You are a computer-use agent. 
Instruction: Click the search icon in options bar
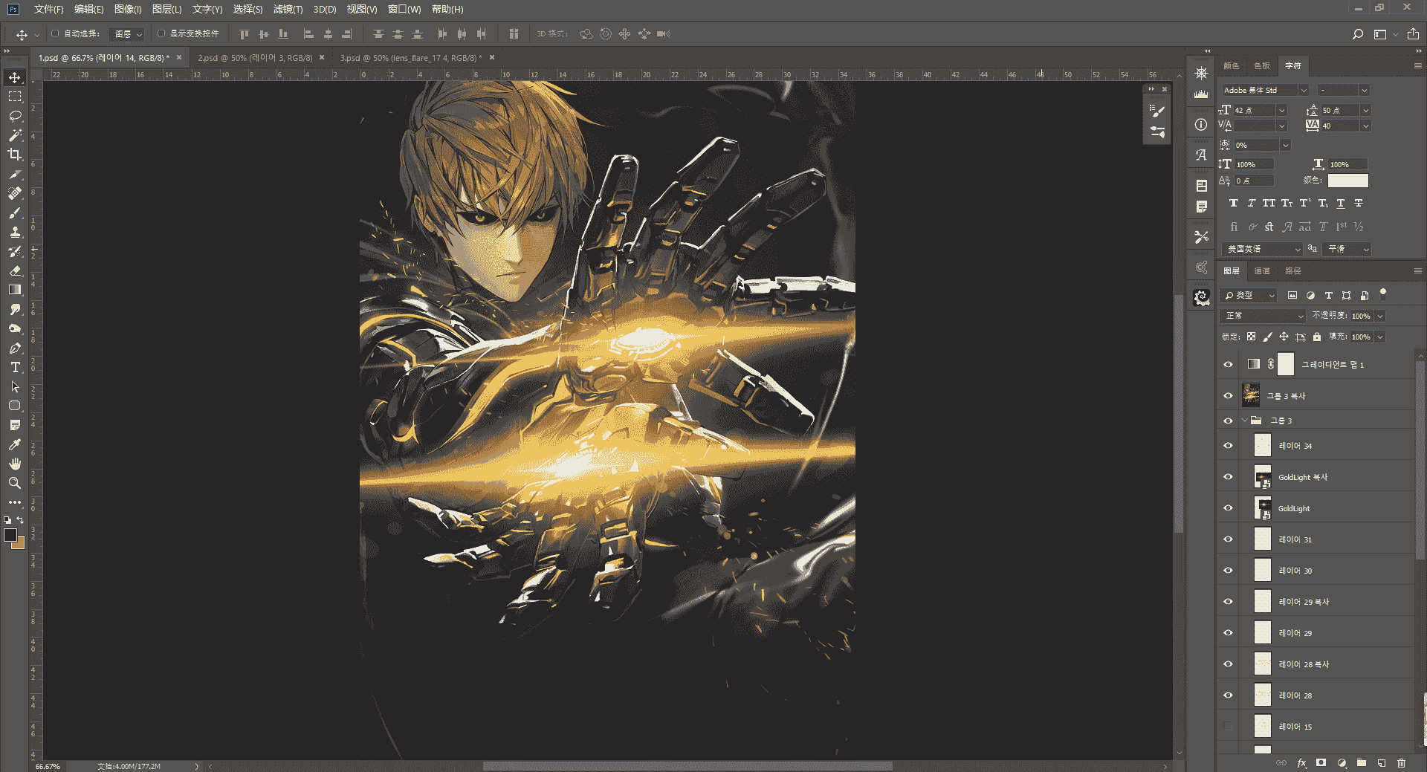pyautogui.click(x=1357, y=34)
